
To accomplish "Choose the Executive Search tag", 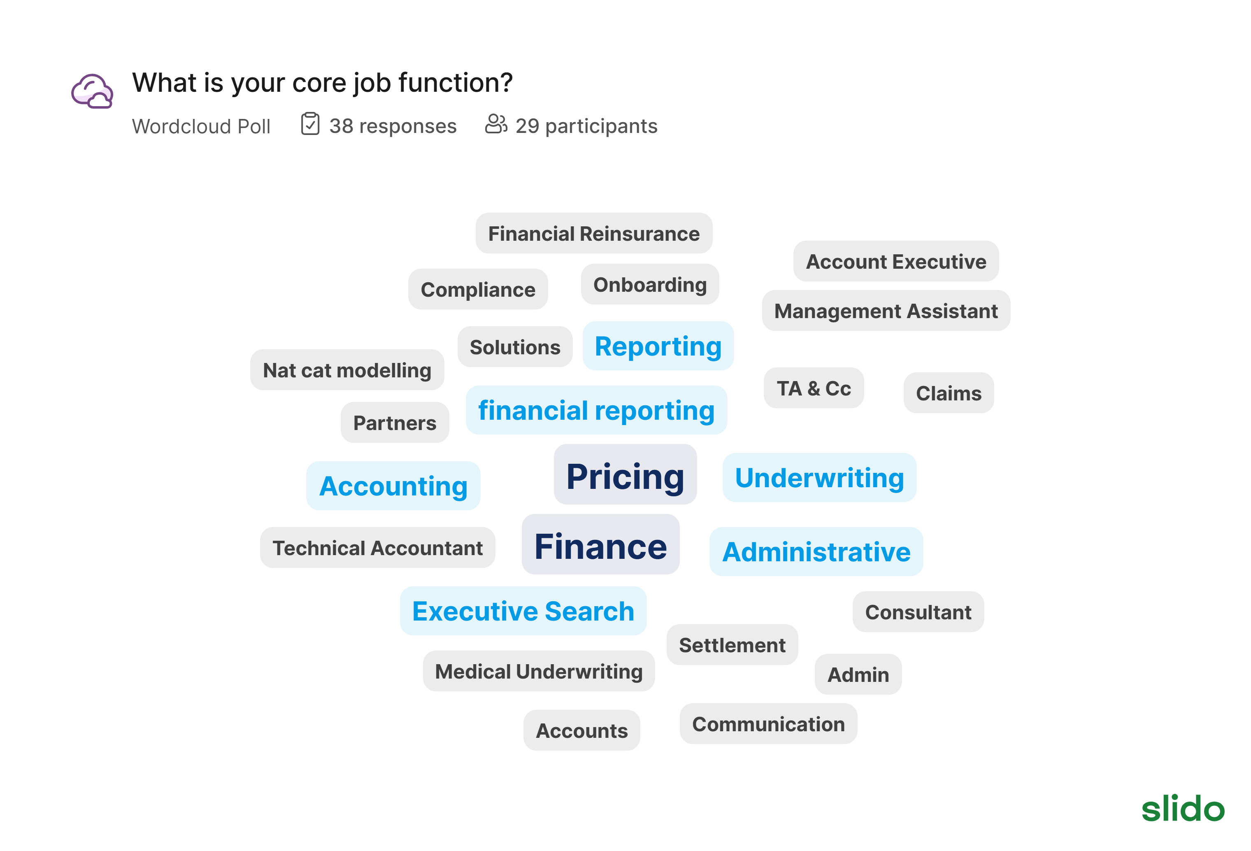I will (523, 611).
